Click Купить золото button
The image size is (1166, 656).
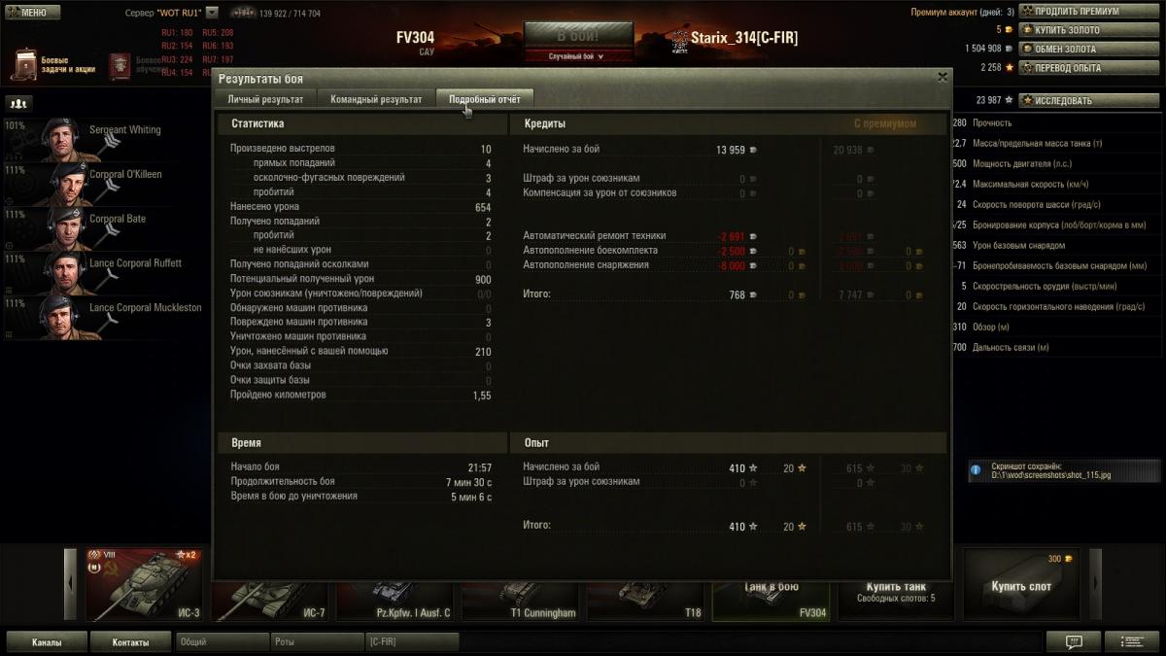click(x=1089, y=30)
